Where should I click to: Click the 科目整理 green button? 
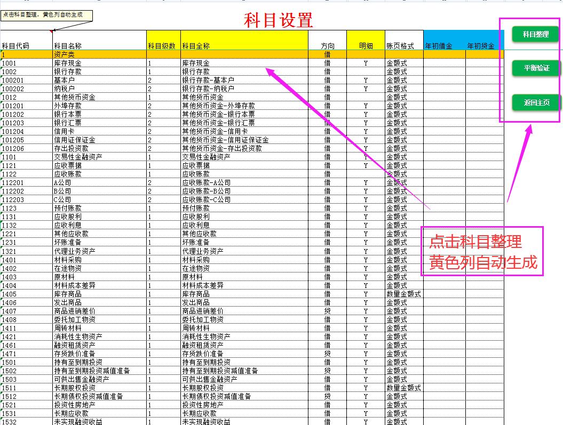point(535,34)
